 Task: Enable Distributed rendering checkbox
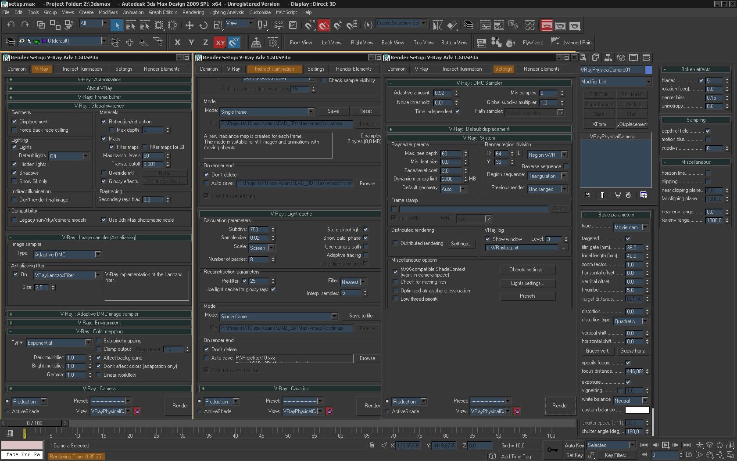point(396,243)
